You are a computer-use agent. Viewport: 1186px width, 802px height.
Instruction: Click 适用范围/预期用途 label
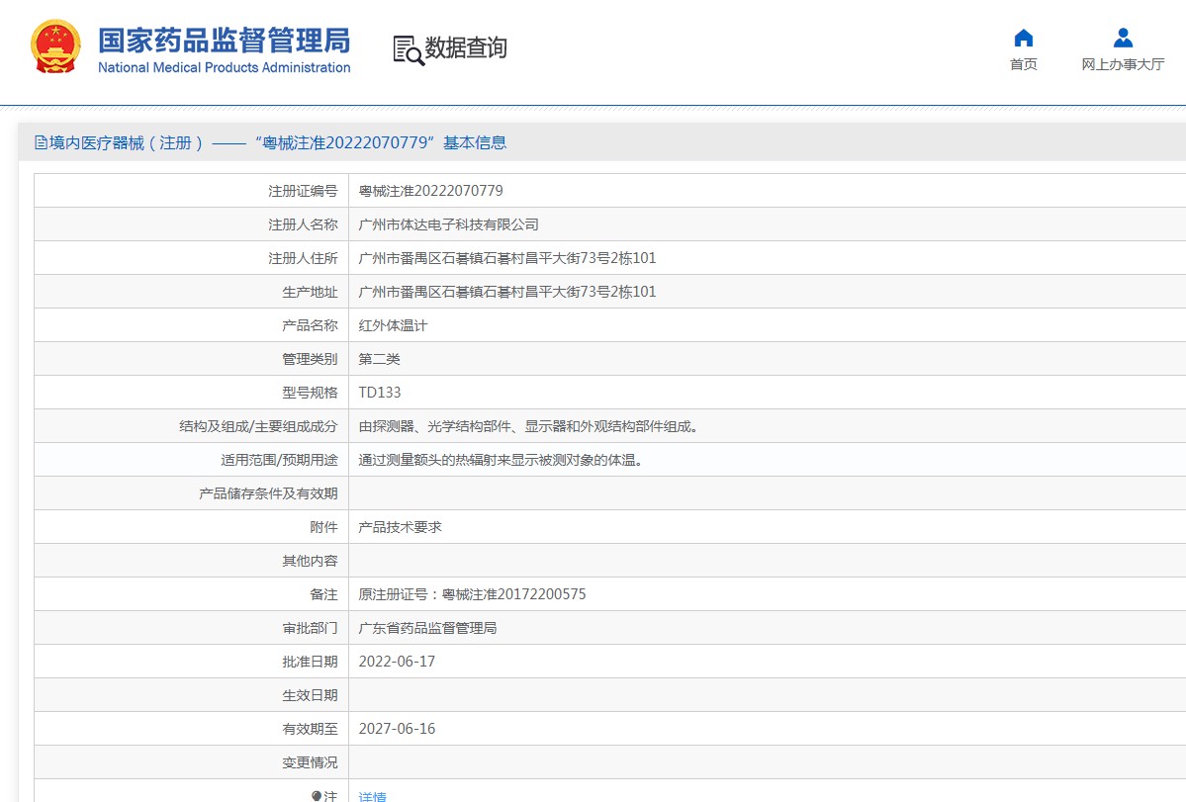pos(279,460)
